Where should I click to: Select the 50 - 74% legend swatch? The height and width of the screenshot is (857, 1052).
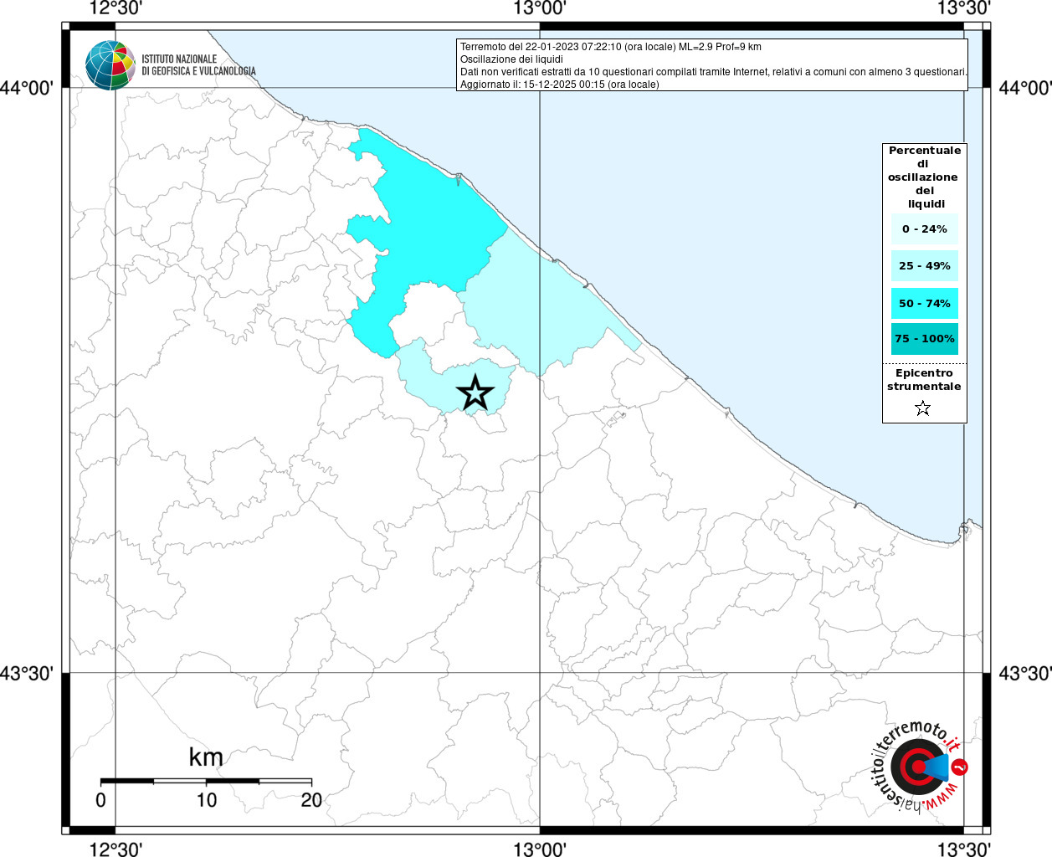point(924,303)
